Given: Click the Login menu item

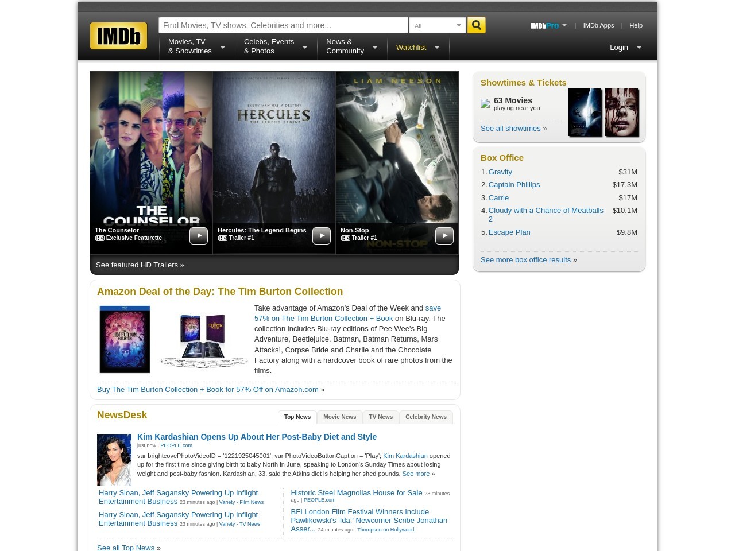Looking at the screenshot, I should point(619,48).
